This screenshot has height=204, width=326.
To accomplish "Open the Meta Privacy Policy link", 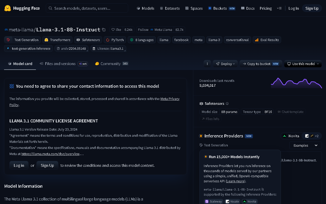I will (94, 102).
